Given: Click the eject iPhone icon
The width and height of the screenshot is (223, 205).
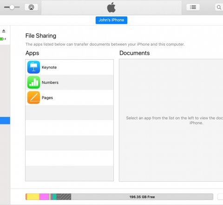Looking at the screenshot, I should point(4,31).
